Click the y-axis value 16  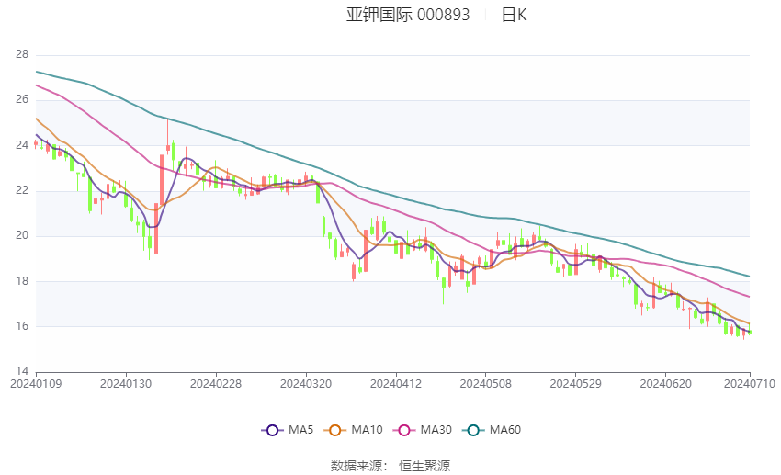(x=22, y=326)
